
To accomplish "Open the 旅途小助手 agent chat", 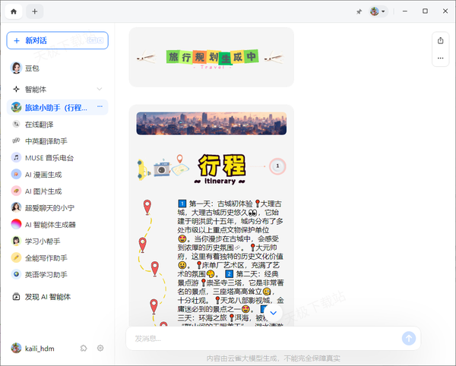I will [57, 108].
